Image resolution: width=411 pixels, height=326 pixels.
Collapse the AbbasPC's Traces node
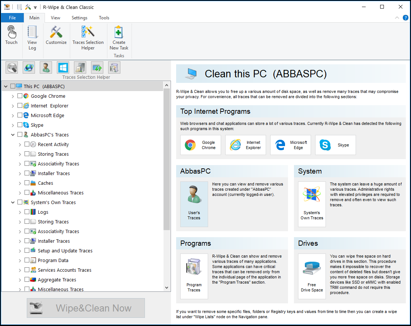point(13,135)
